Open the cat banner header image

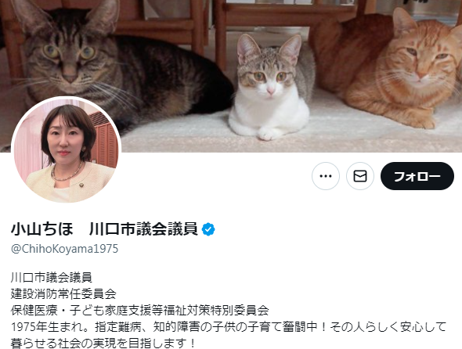(x=231, y=76)
